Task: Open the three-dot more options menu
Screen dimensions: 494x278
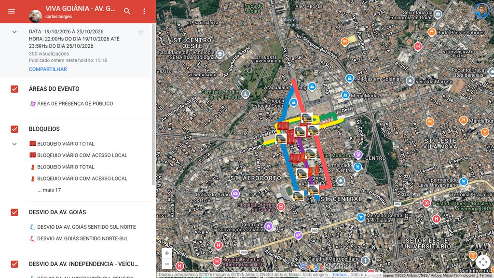Action: tap(144, 12)
